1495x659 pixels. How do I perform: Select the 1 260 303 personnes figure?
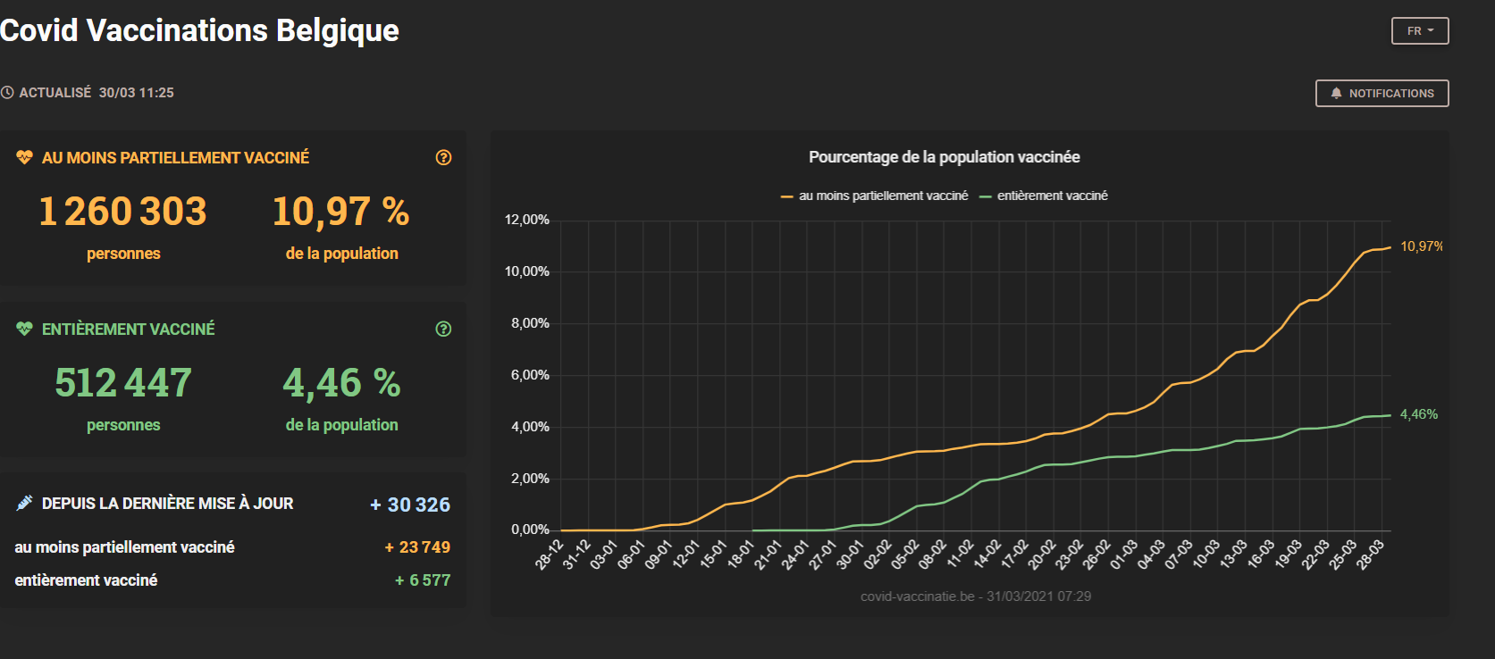(123, 213)
